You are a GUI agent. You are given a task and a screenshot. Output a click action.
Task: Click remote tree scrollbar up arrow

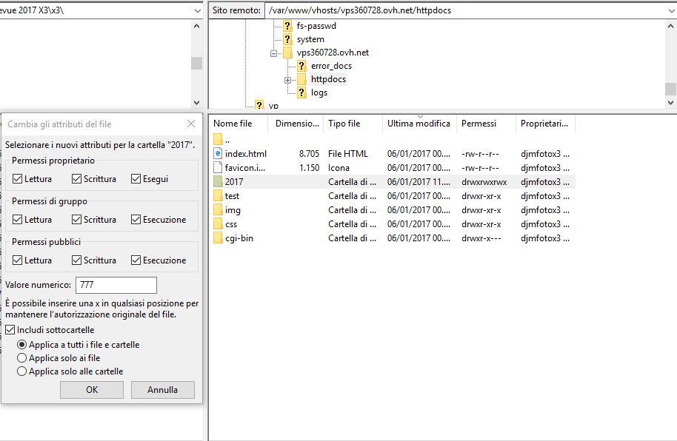[670, 27]
